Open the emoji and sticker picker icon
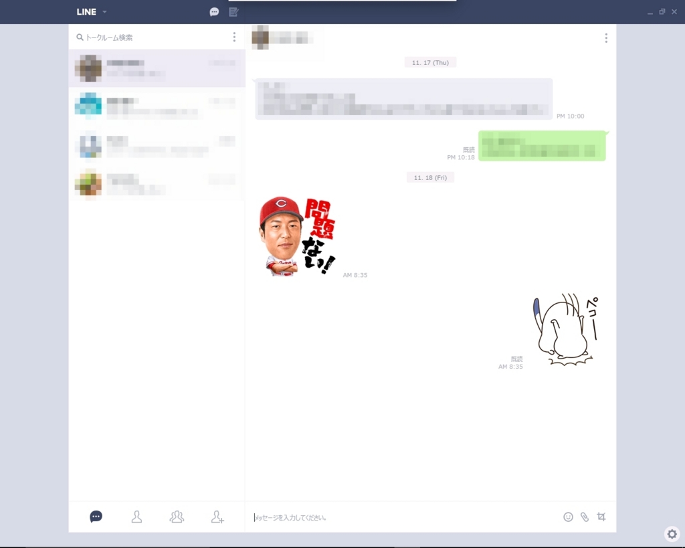 point(568,517)
